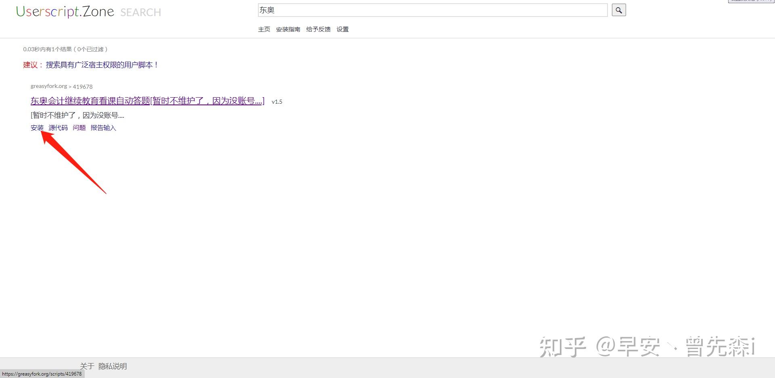Follow the 搜索具有广泛宿主权限的用户脚本 suggestion link
This screenshot has width=775, height=378.
tap(102, 65)
